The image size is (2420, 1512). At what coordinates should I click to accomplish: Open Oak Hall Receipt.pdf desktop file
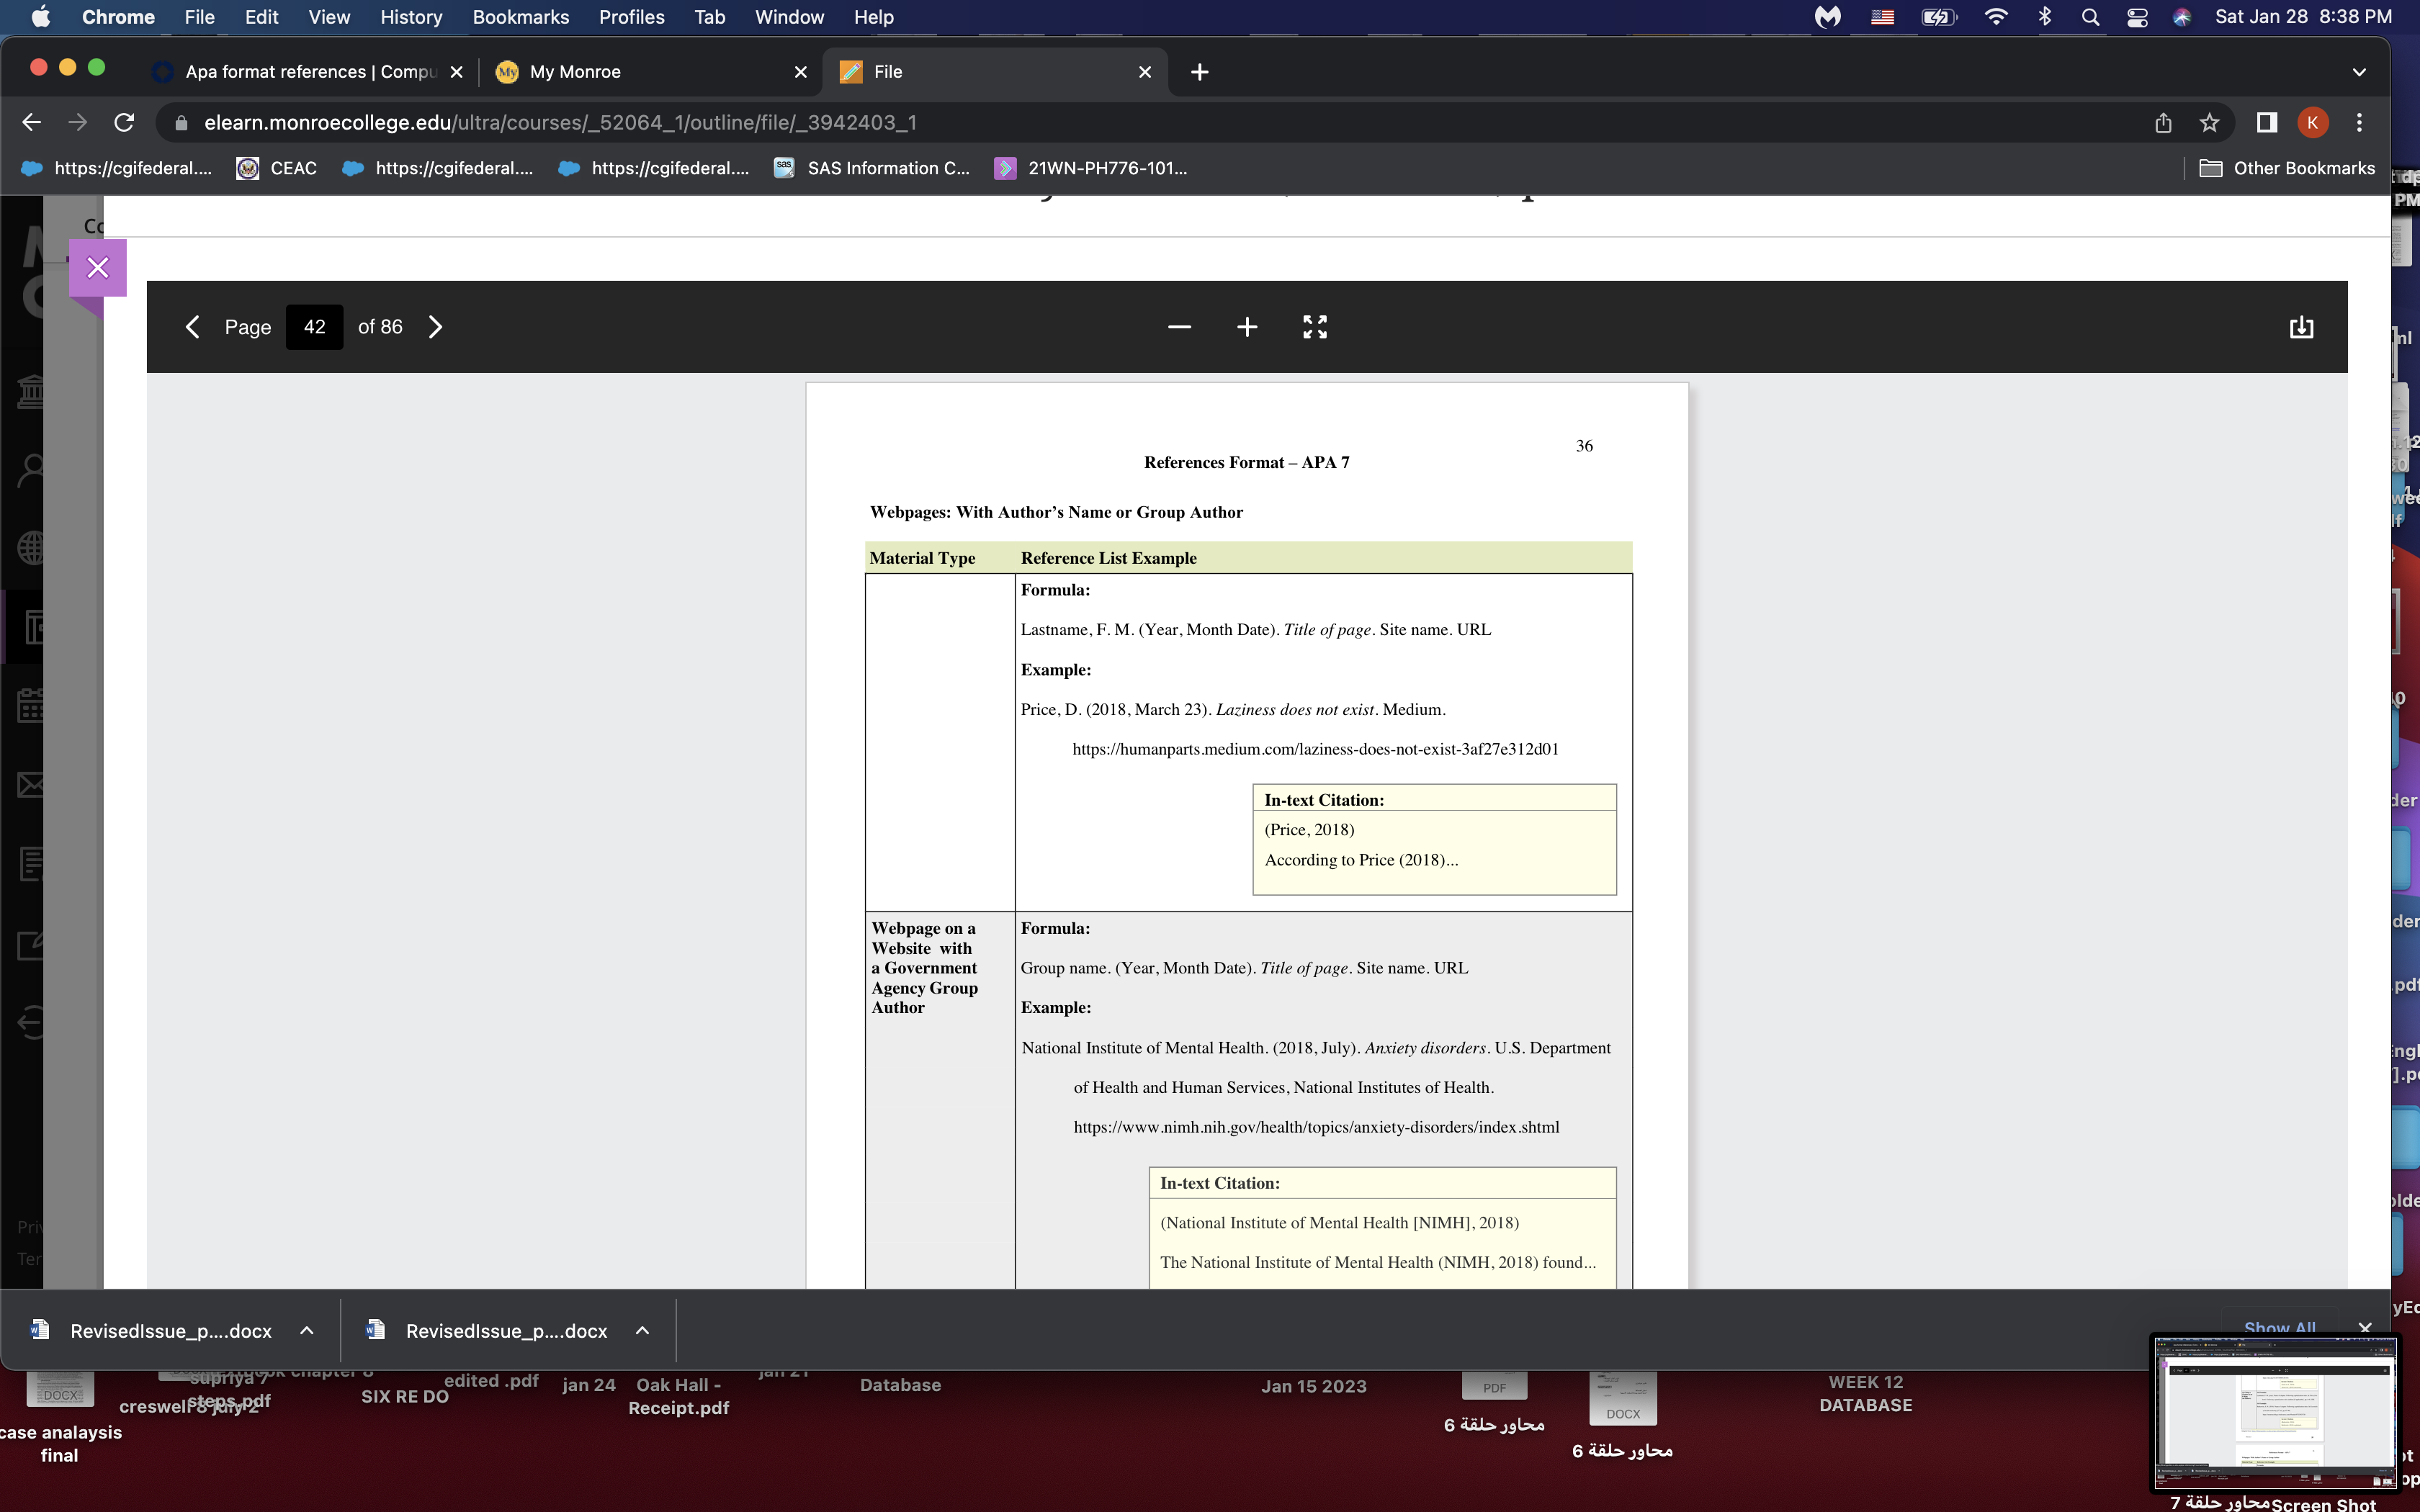(x=678, y=1396)
